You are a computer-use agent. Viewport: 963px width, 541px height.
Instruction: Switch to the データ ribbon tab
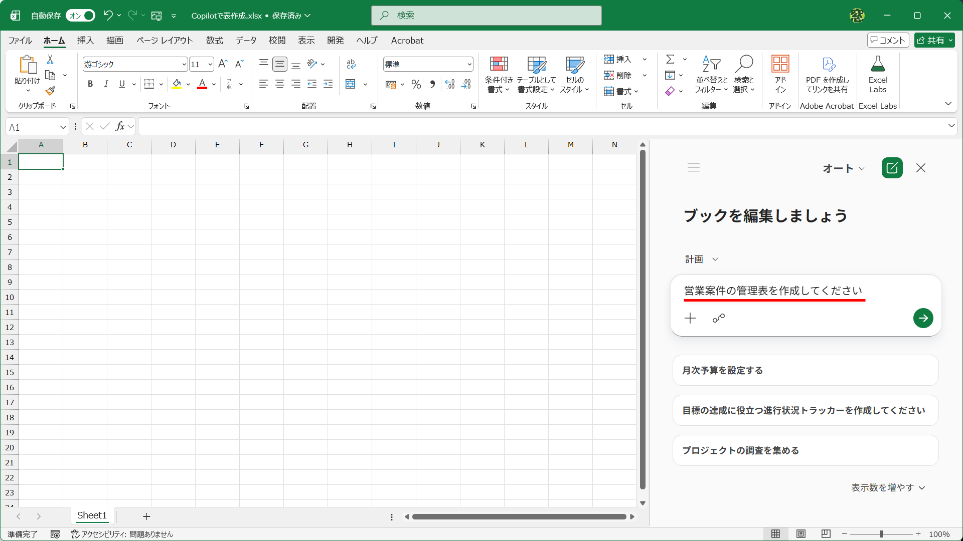(x=246, y=41)
